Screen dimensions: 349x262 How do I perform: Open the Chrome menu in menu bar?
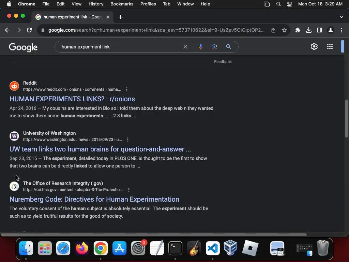tap(27, 4)
